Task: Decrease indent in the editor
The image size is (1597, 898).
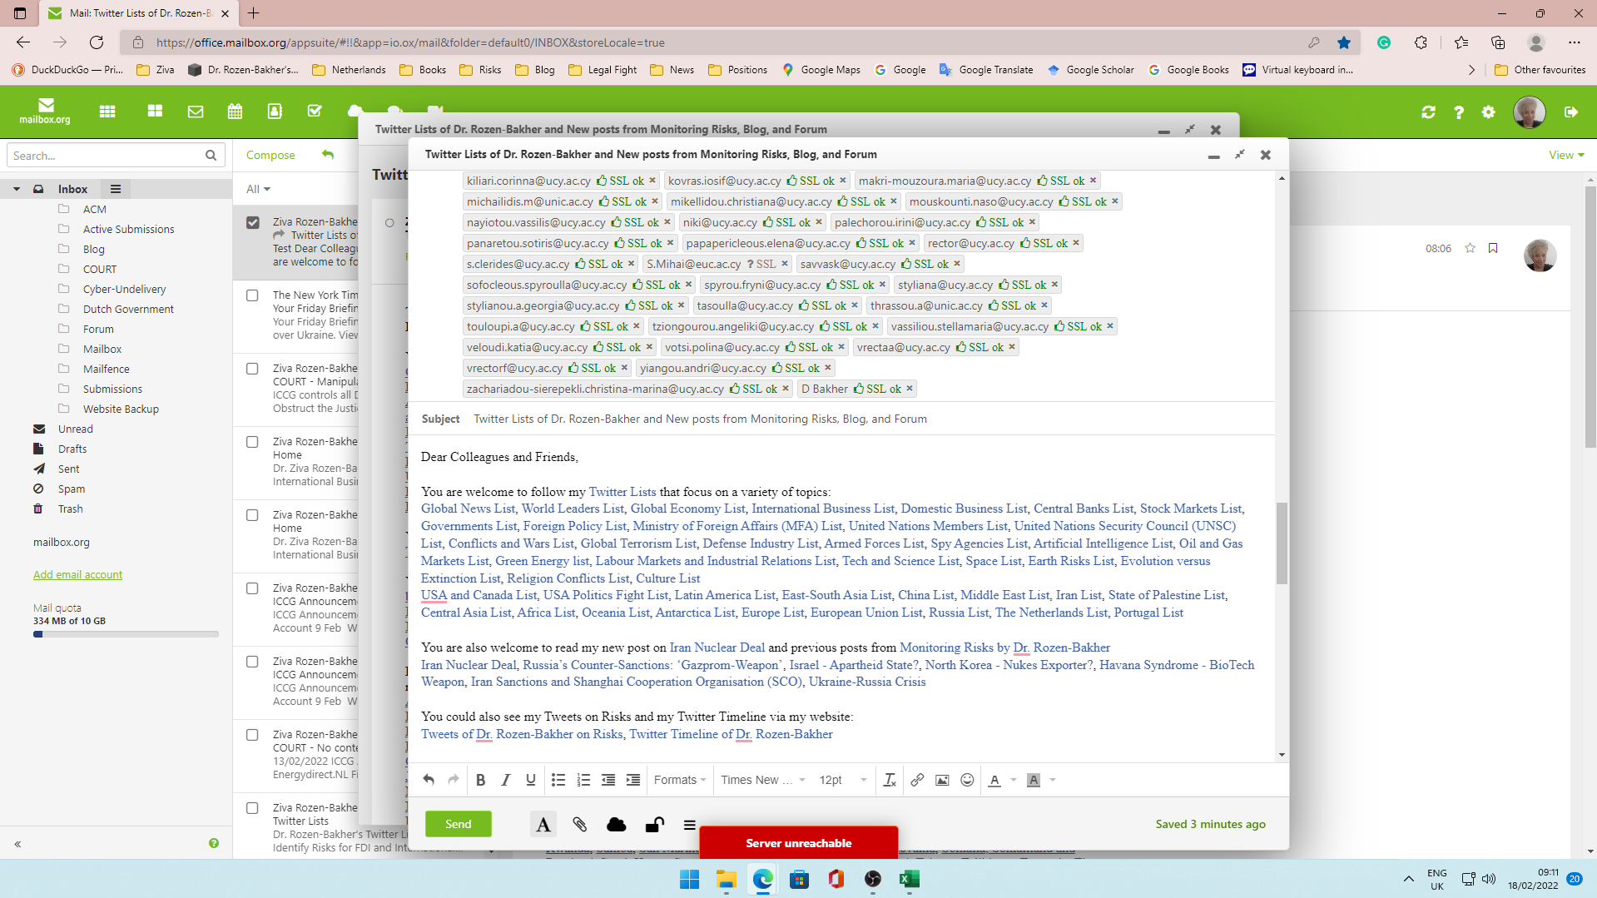Action: pyautogui.click(x=608, y=780)
